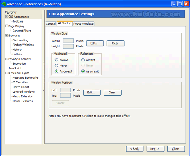Viewport: 190px width, 156px height.
Task: Open Mouse Gestures plugin settings
Action: (x=23, y=101)
